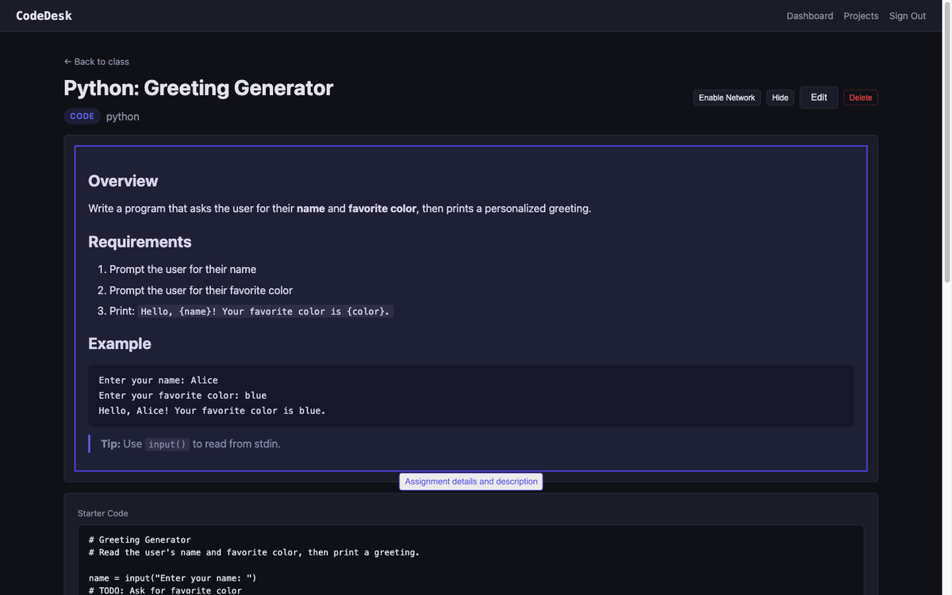Click the Example output code block
The image size is (952, 595).
[x=470, y=396]
